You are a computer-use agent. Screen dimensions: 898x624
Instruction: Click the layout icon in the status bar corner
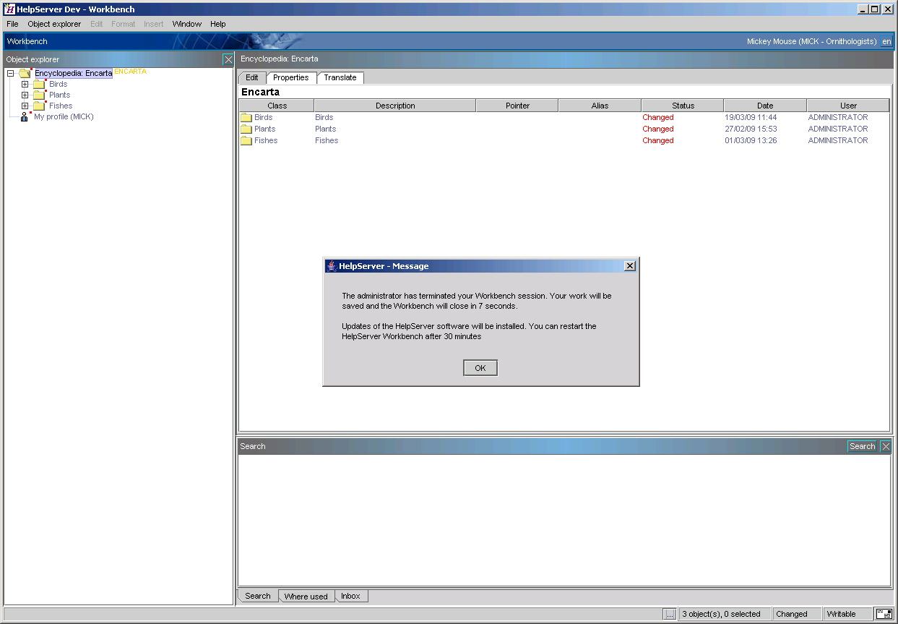coord(885,613)
